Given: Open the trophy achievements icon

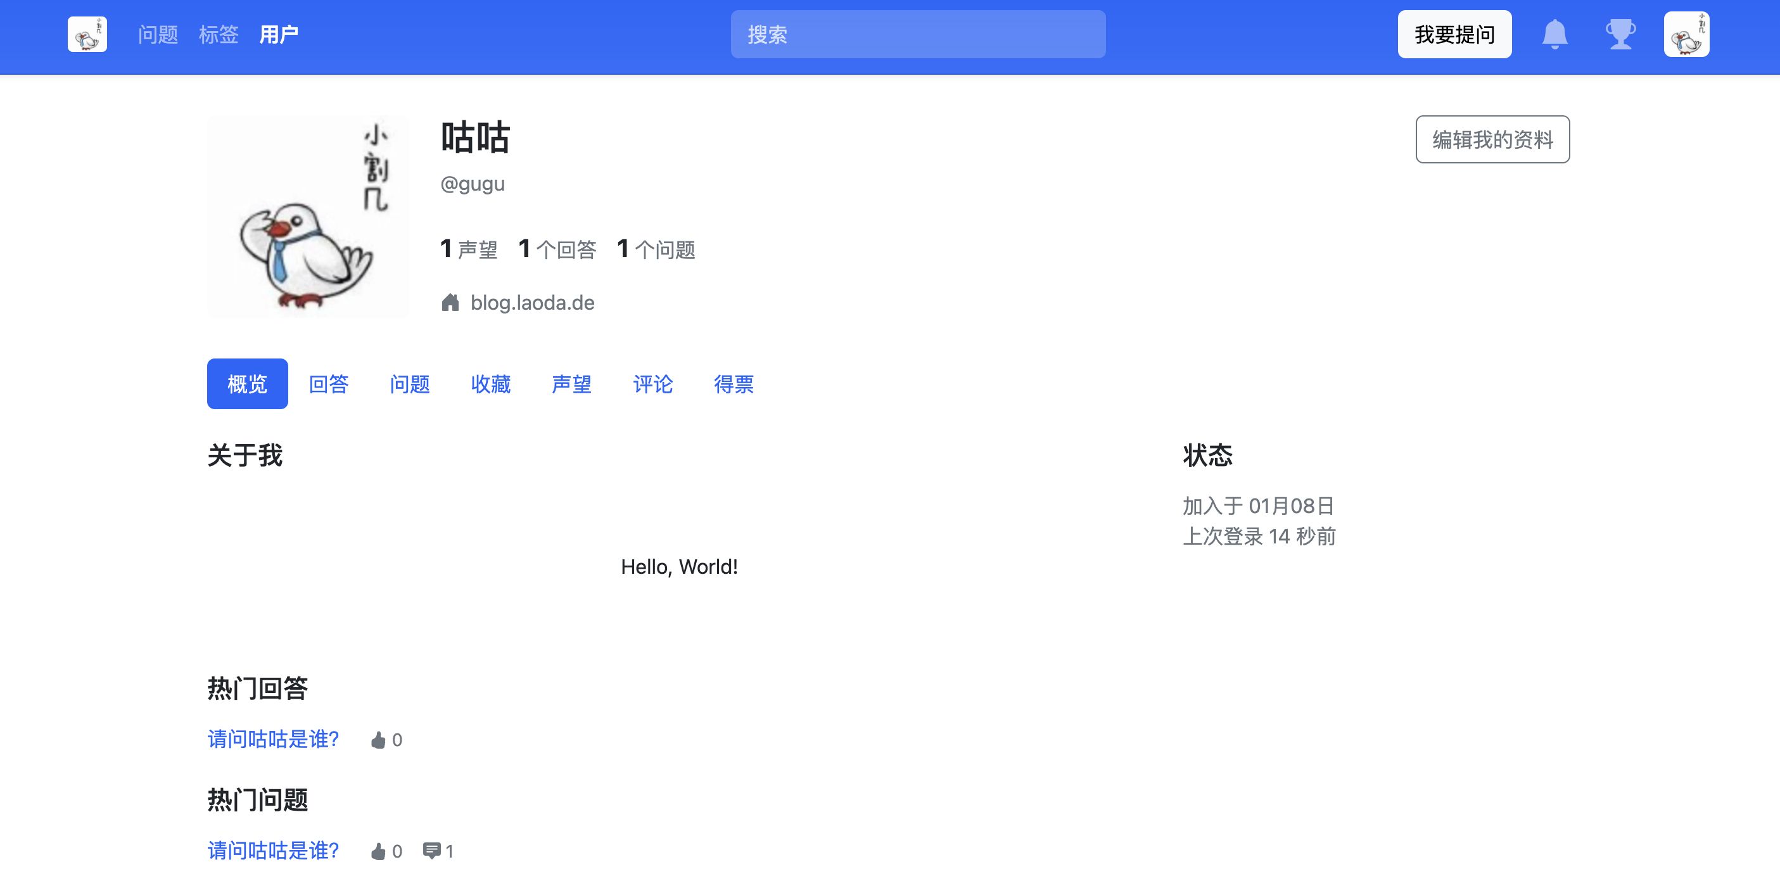Looking at the screenshot, I should click(x=1620, y=35).
